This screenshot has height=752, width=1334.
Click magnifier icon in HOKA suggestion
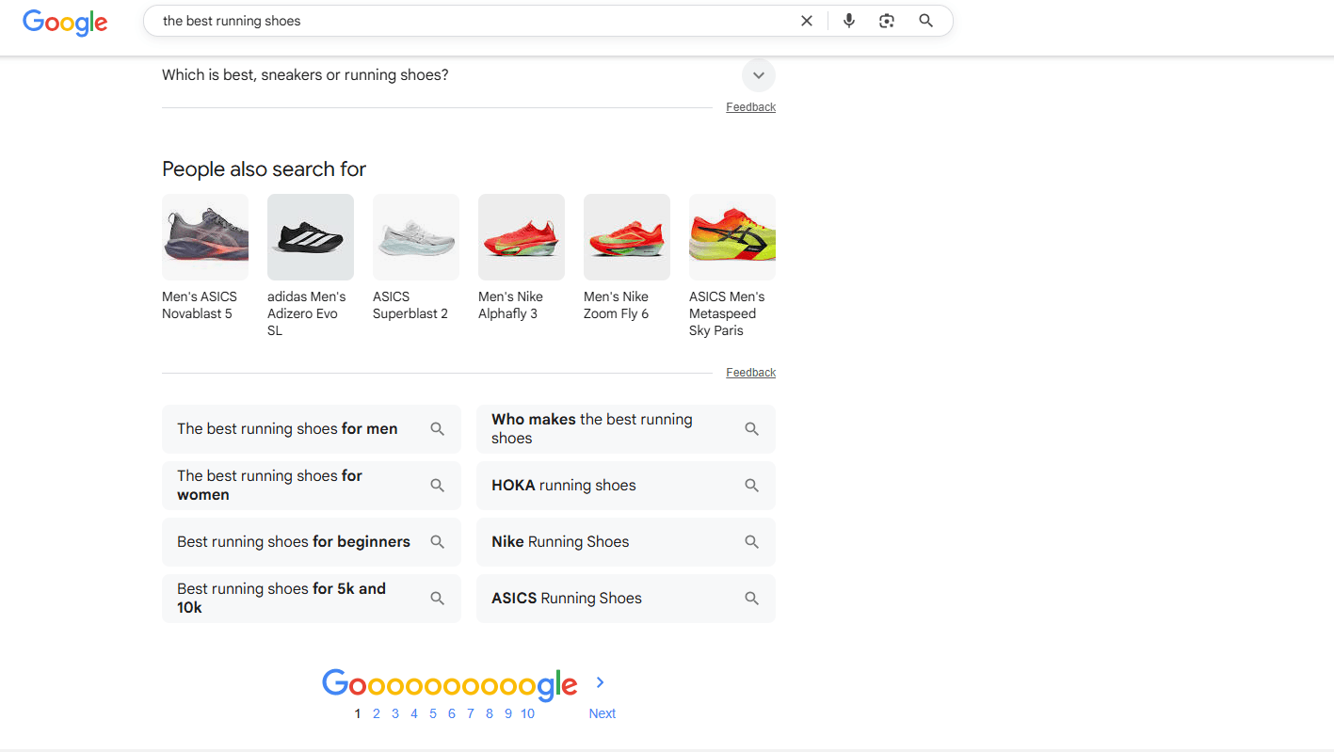pos(751,486)
